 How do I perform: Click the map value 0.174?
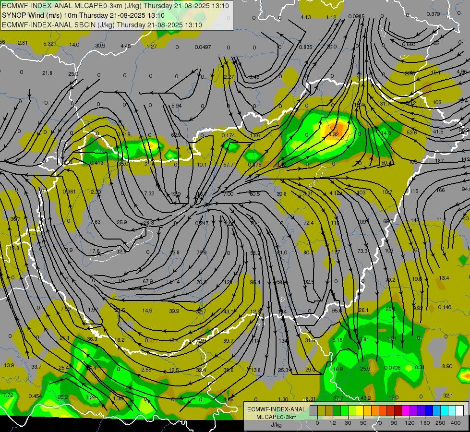tap(228, 135)
